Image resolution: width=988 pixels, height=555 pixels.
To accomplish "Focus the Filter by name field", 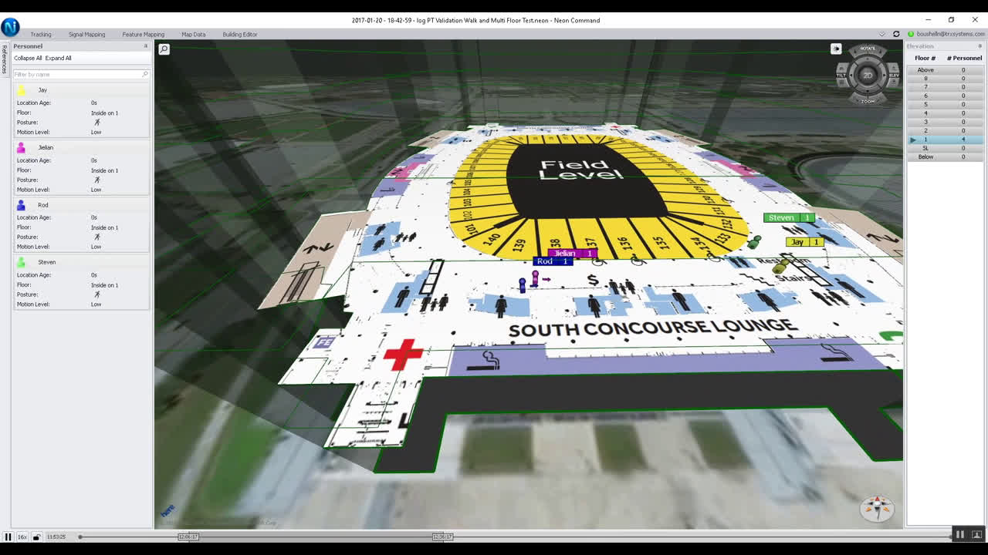I will [80, 74].
